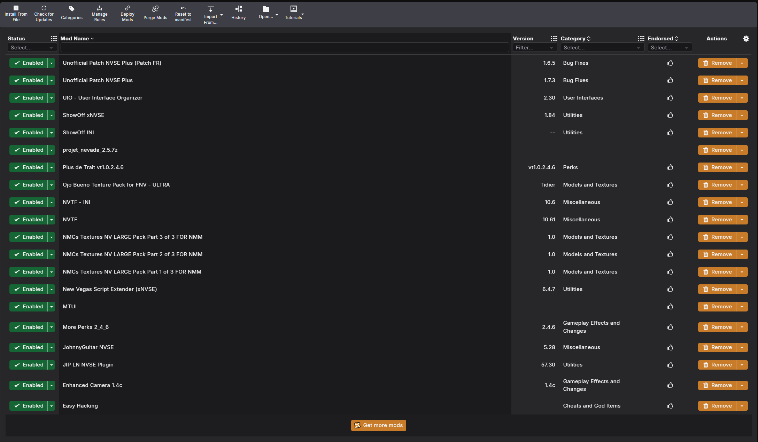This screenshot has width=758, height=442.
Task: Open Endorsed filter Select dropdown
Action: coord(670,48)
